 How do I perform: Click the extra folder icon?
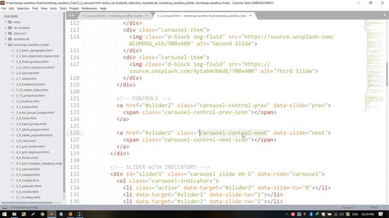(10, 22)
